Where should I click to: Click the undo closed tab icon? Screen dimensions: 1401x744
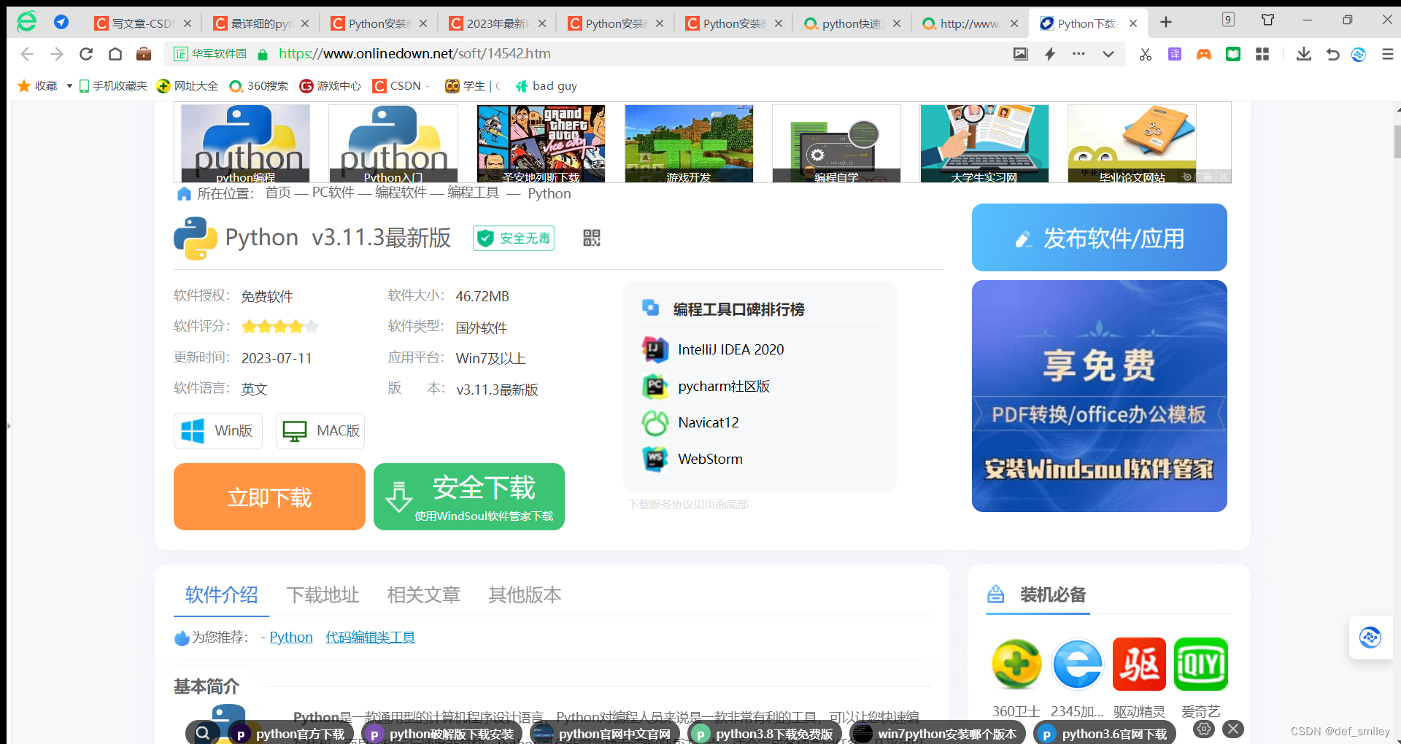point(1332,54)
